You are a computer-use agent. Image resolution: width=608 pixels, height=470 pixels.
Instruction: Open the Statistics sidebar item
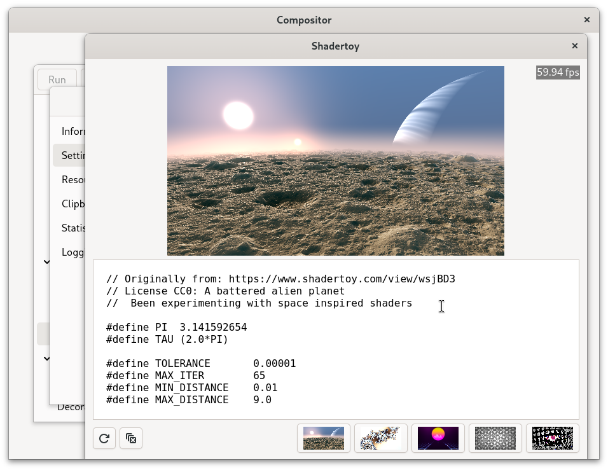tap(73, 228)
